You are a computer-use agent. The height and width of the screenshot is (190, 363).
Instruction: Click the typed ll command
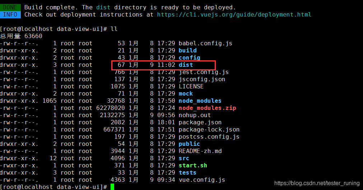pos(114,29)
